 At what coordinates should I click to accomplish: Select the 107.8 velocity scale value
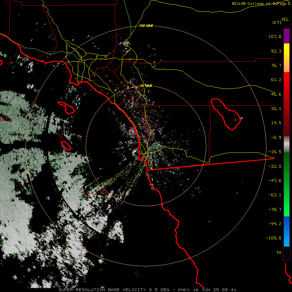point(275,36)
